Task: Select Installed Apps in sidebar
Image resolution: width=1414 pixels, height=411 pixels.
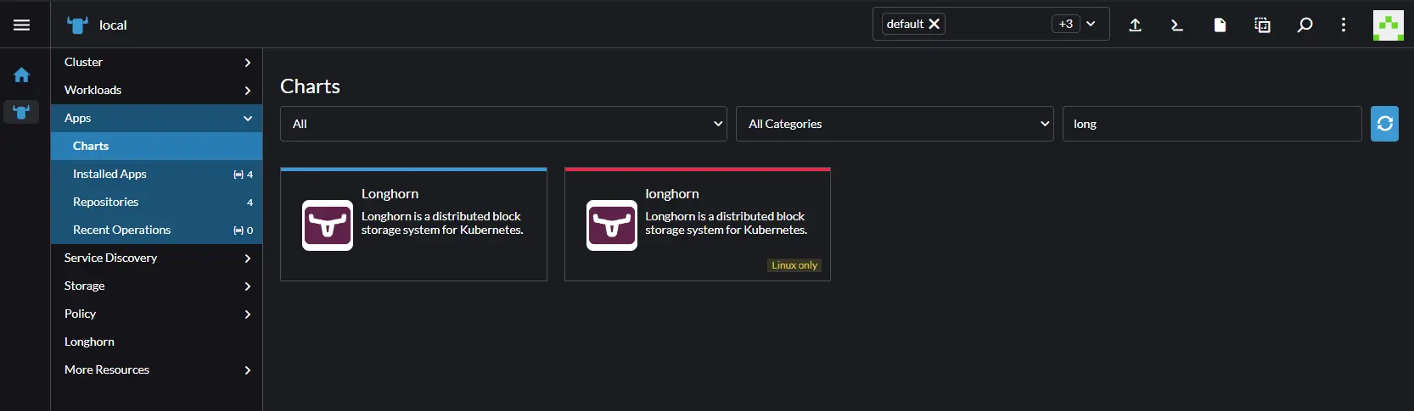Action: coord(110,174)
